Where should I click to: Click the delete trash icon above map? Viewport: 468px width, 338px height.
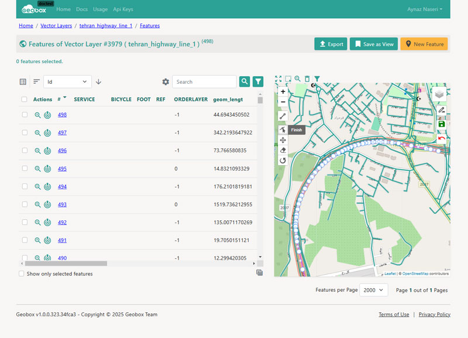(307, 78)
